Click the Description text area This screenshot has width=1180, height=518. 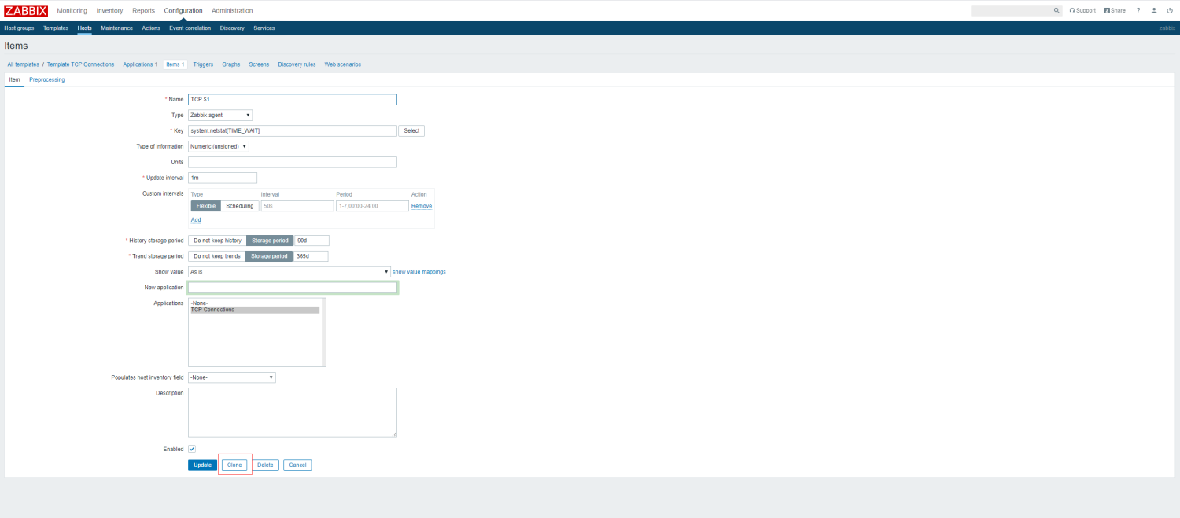pyautogui.click(x=293, y=413)
